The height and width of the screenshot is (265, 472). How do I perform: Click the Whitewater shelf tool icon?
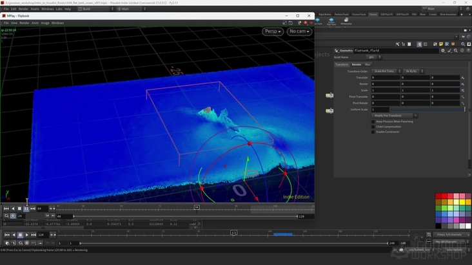[346, 21]
